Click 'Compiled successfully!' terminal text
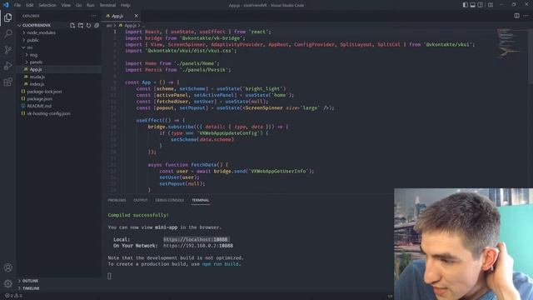This screenshot has height=300, width=533. click(138, 215)
